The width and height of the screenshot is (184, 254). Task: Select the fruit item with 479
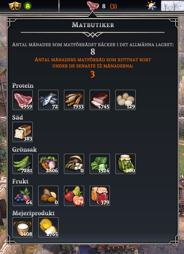74,196
